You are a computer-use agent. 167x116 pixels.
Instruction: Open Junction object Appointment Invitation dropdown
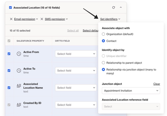(131, 91)
